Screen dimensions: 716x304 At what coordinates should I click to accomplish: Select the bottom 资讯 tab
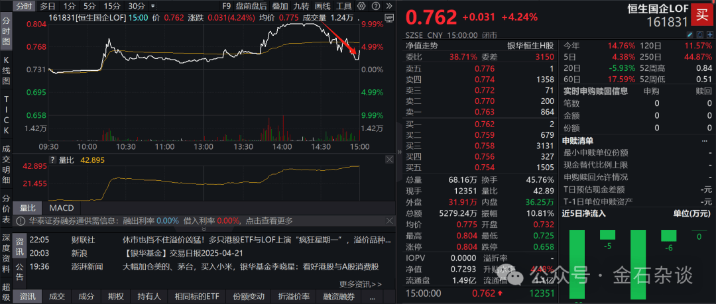click(29, 297)
